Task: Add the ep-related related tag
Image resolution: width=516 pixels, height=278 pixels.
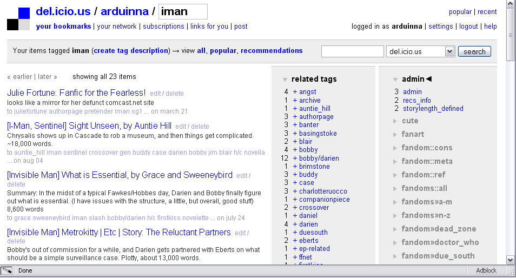Action: pyautogui.click(x=312, y=249)
